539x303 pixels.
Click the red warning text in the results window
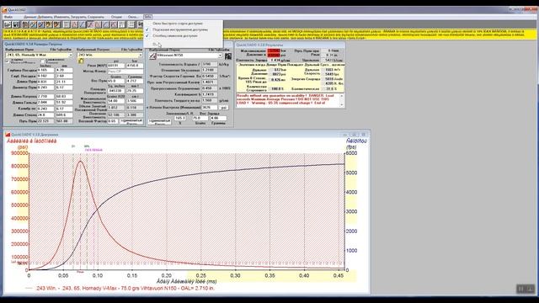click(x=287, y=99)
